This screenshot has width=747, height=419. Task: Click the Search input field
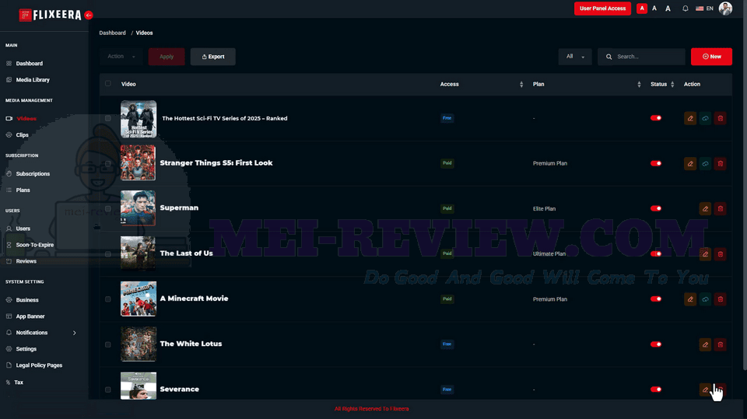pos(641,56)
